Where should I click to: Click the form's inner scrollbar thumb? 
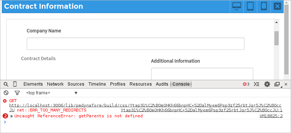[277, 38]
